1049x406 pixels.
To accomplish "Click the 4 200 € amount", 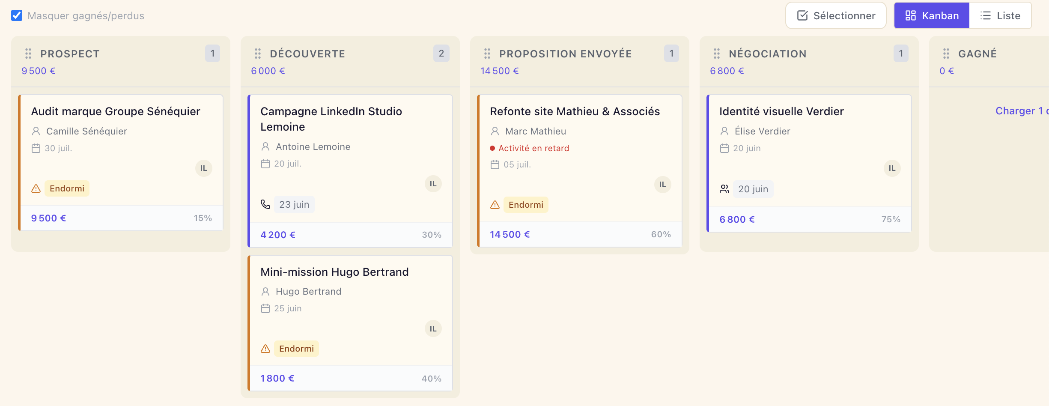I will [x=278, y=235].
